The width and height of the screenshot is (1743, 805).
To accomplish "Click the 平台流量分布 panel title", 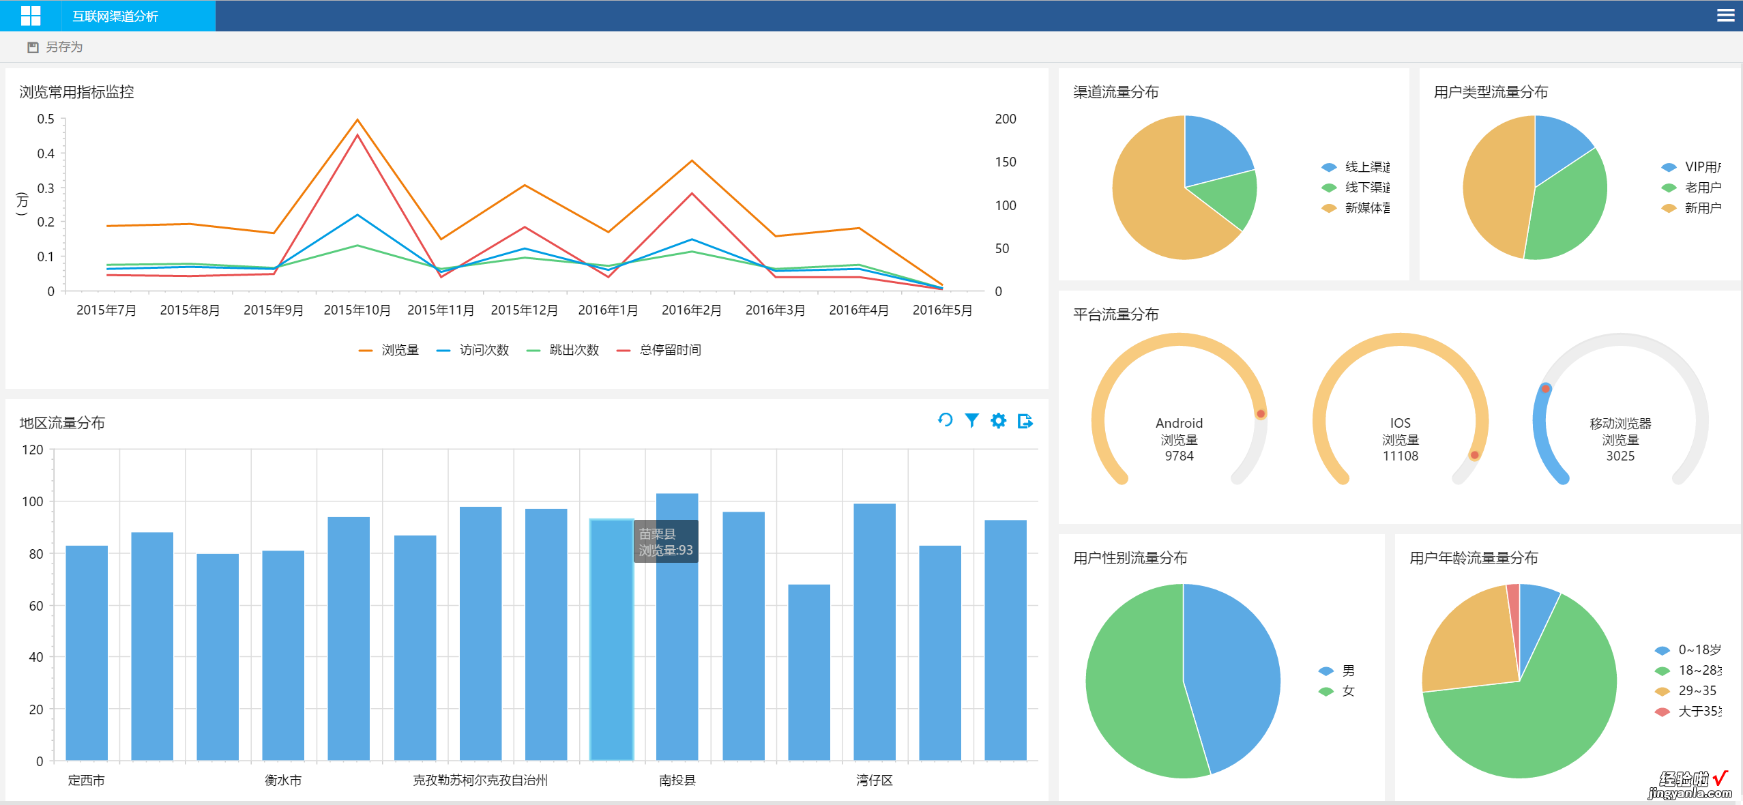I will 1116,314.
